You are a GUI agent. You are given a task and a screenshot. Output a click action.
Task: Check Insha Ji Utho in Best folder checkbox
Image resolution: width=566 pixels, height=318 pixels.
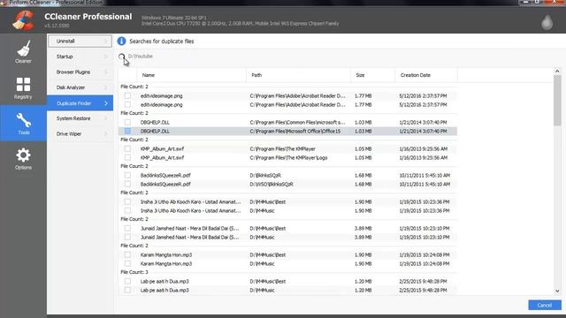pyautogui.click(x=127, y=202)
